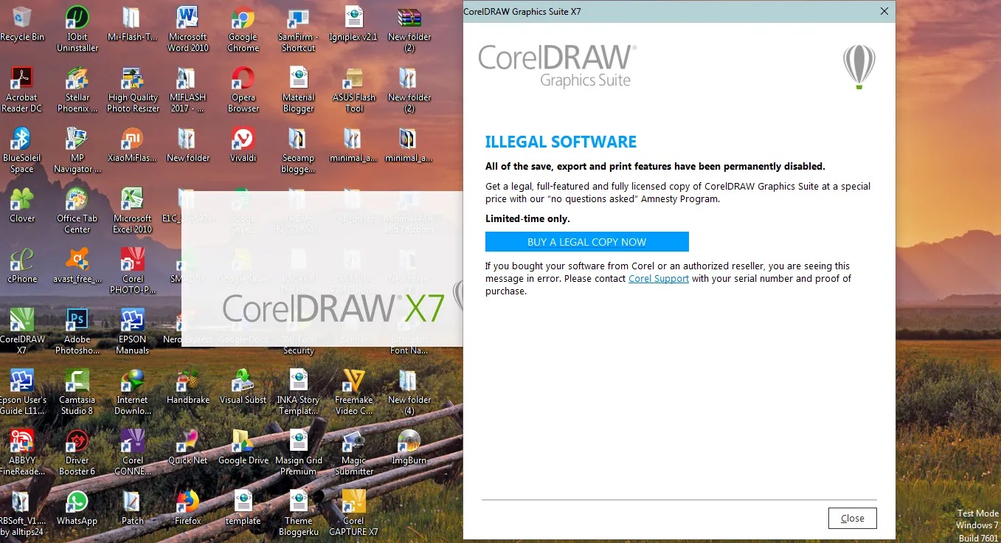Viewport: 1001px width, 543px height.
Task: Select the MP Navigator desktop icon
Action: (77, 150)
